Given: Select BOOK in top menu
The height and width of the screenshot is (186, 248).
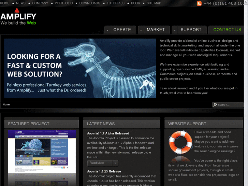Looking at the screenshot, I should coord(135,3).
